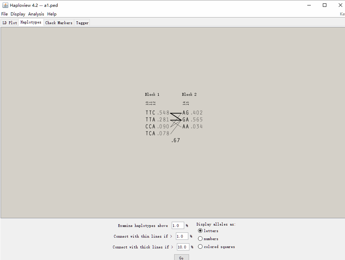Viewport: 345px width, 260px height.
Task: Click the .548 frequency value
Action: [163, 113]
